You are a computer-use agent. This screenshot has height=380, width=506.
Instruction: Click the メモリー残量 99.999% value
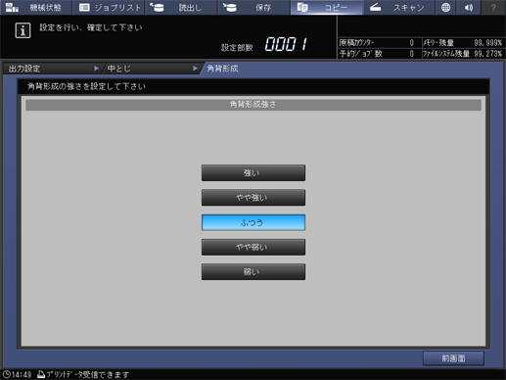488,43
